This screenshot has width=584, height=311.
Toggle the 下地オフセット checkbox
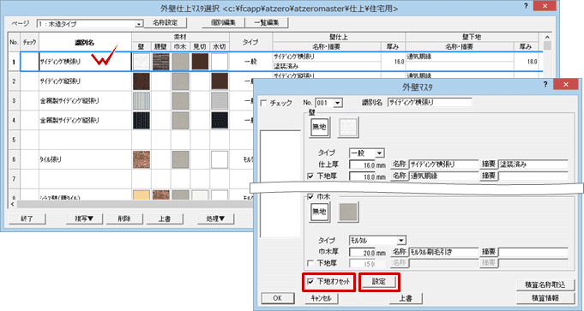click(310, 282)
